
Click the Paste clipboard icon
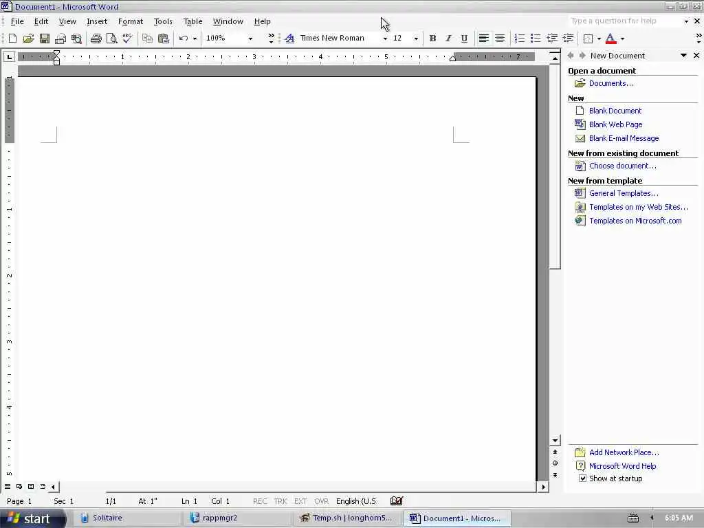164,38
